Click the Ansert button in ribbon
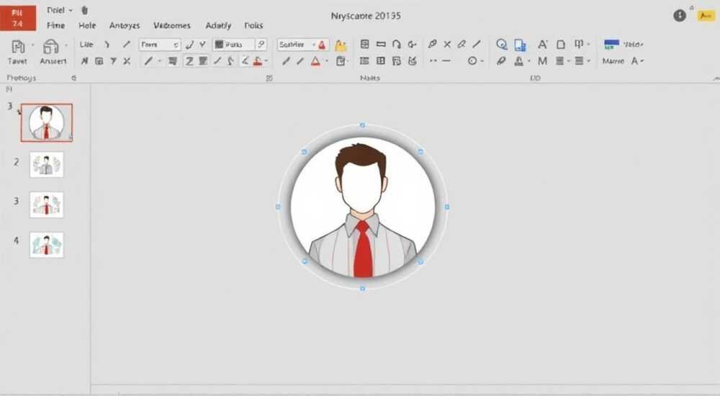Viewport: 720px width, 396px height. (53, 52)
